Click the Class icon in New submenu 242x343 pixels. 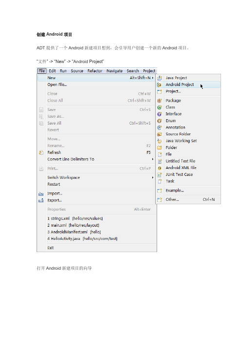(x=160, y=107)
